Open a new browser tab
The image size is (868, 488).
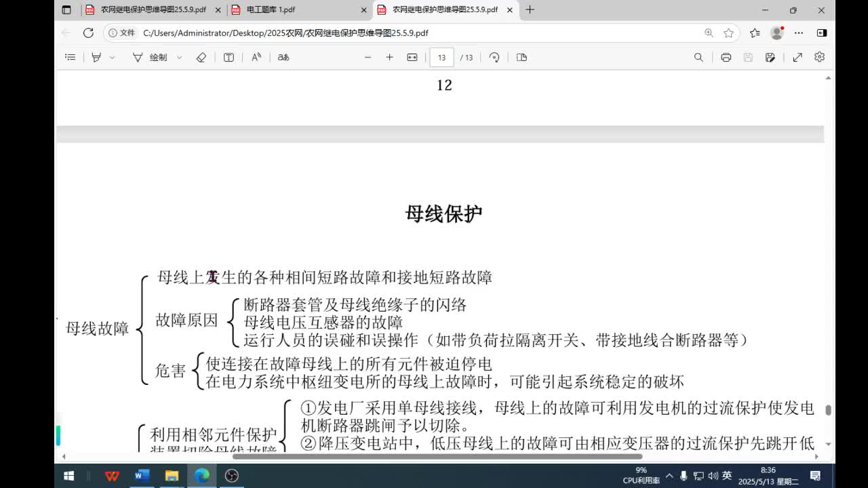[530, 10]
